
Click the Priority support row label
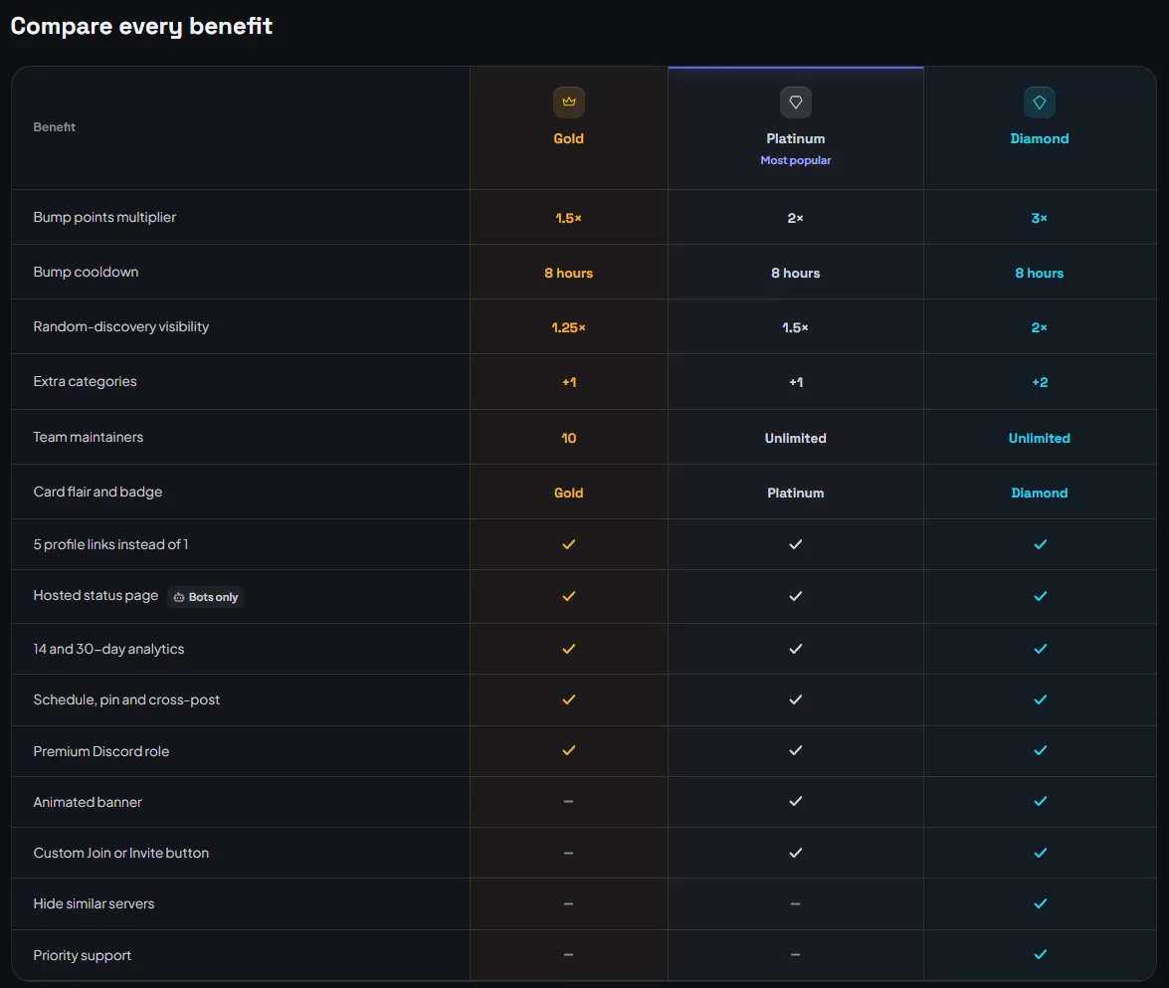(82, 955)
